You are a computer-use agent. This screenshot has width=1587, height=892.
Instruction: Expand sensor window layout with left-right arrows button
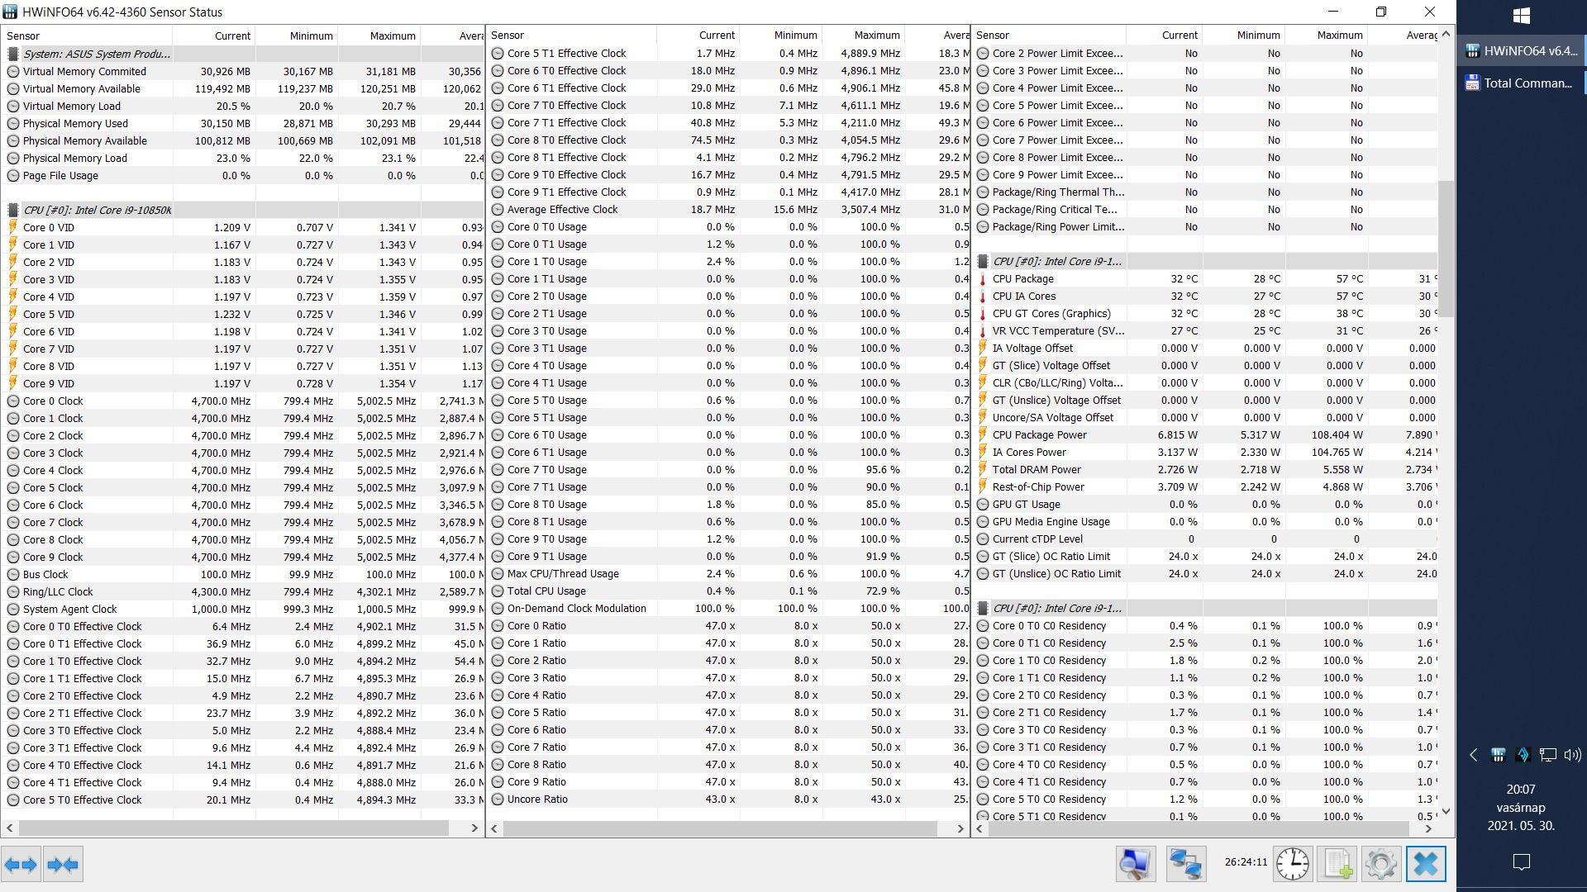point(21,865)
